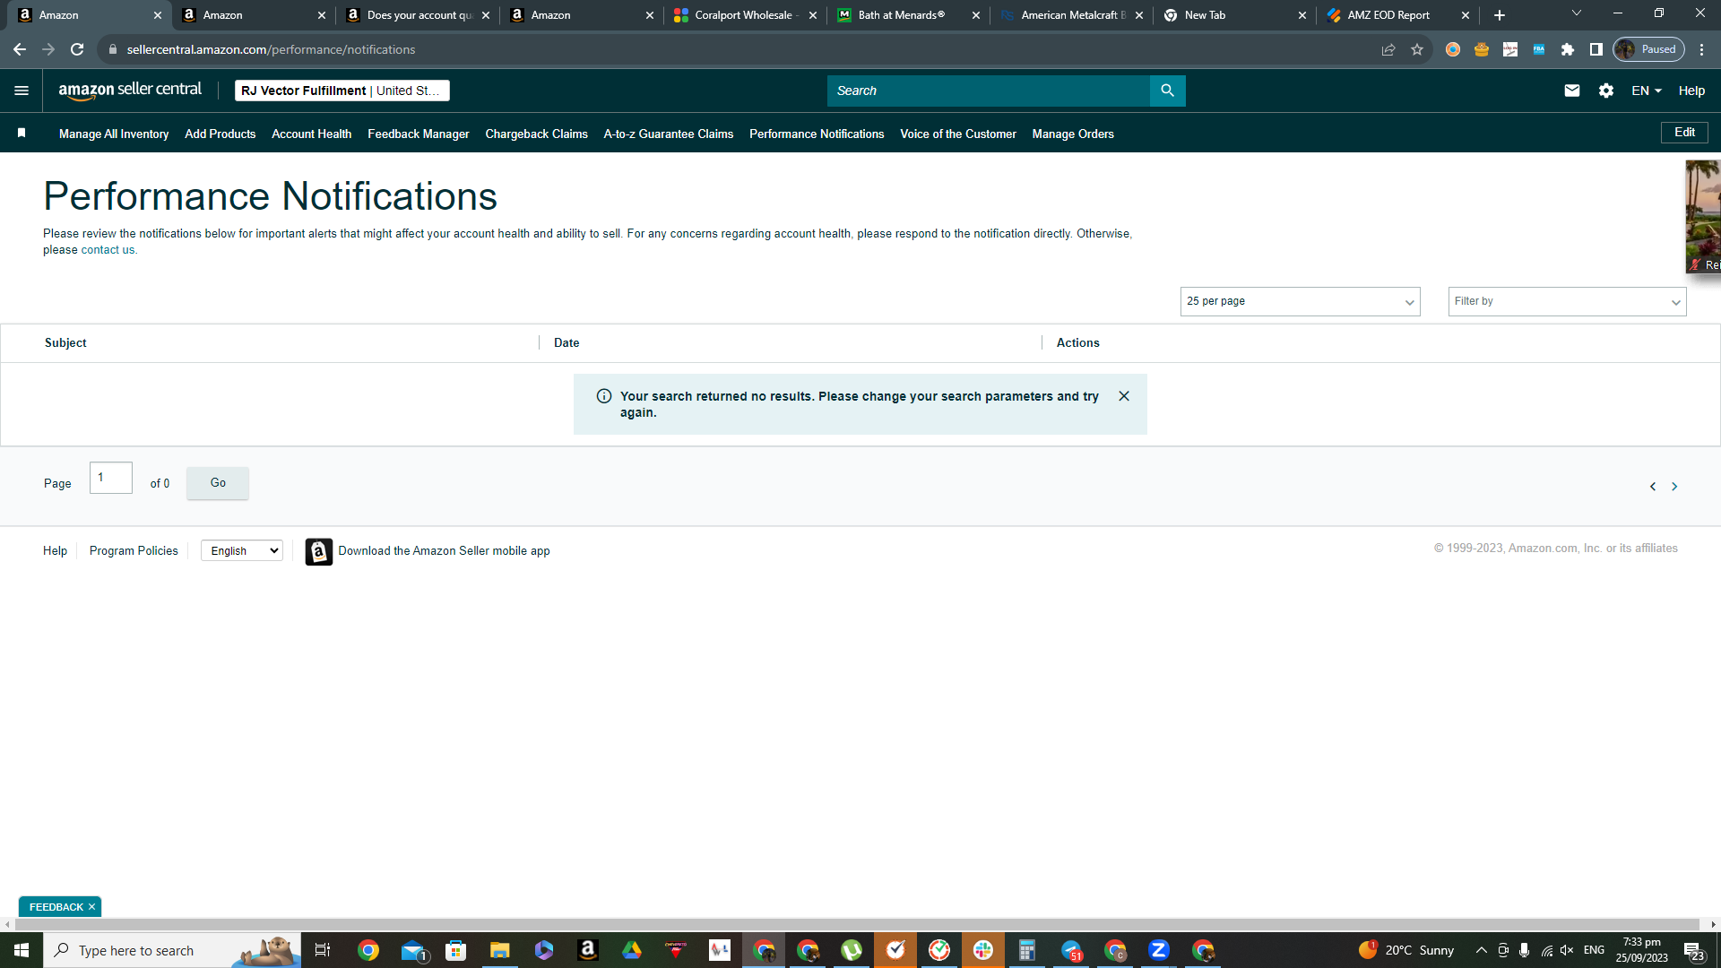
Task: Click the search magnifier button
Action: 1167,91
